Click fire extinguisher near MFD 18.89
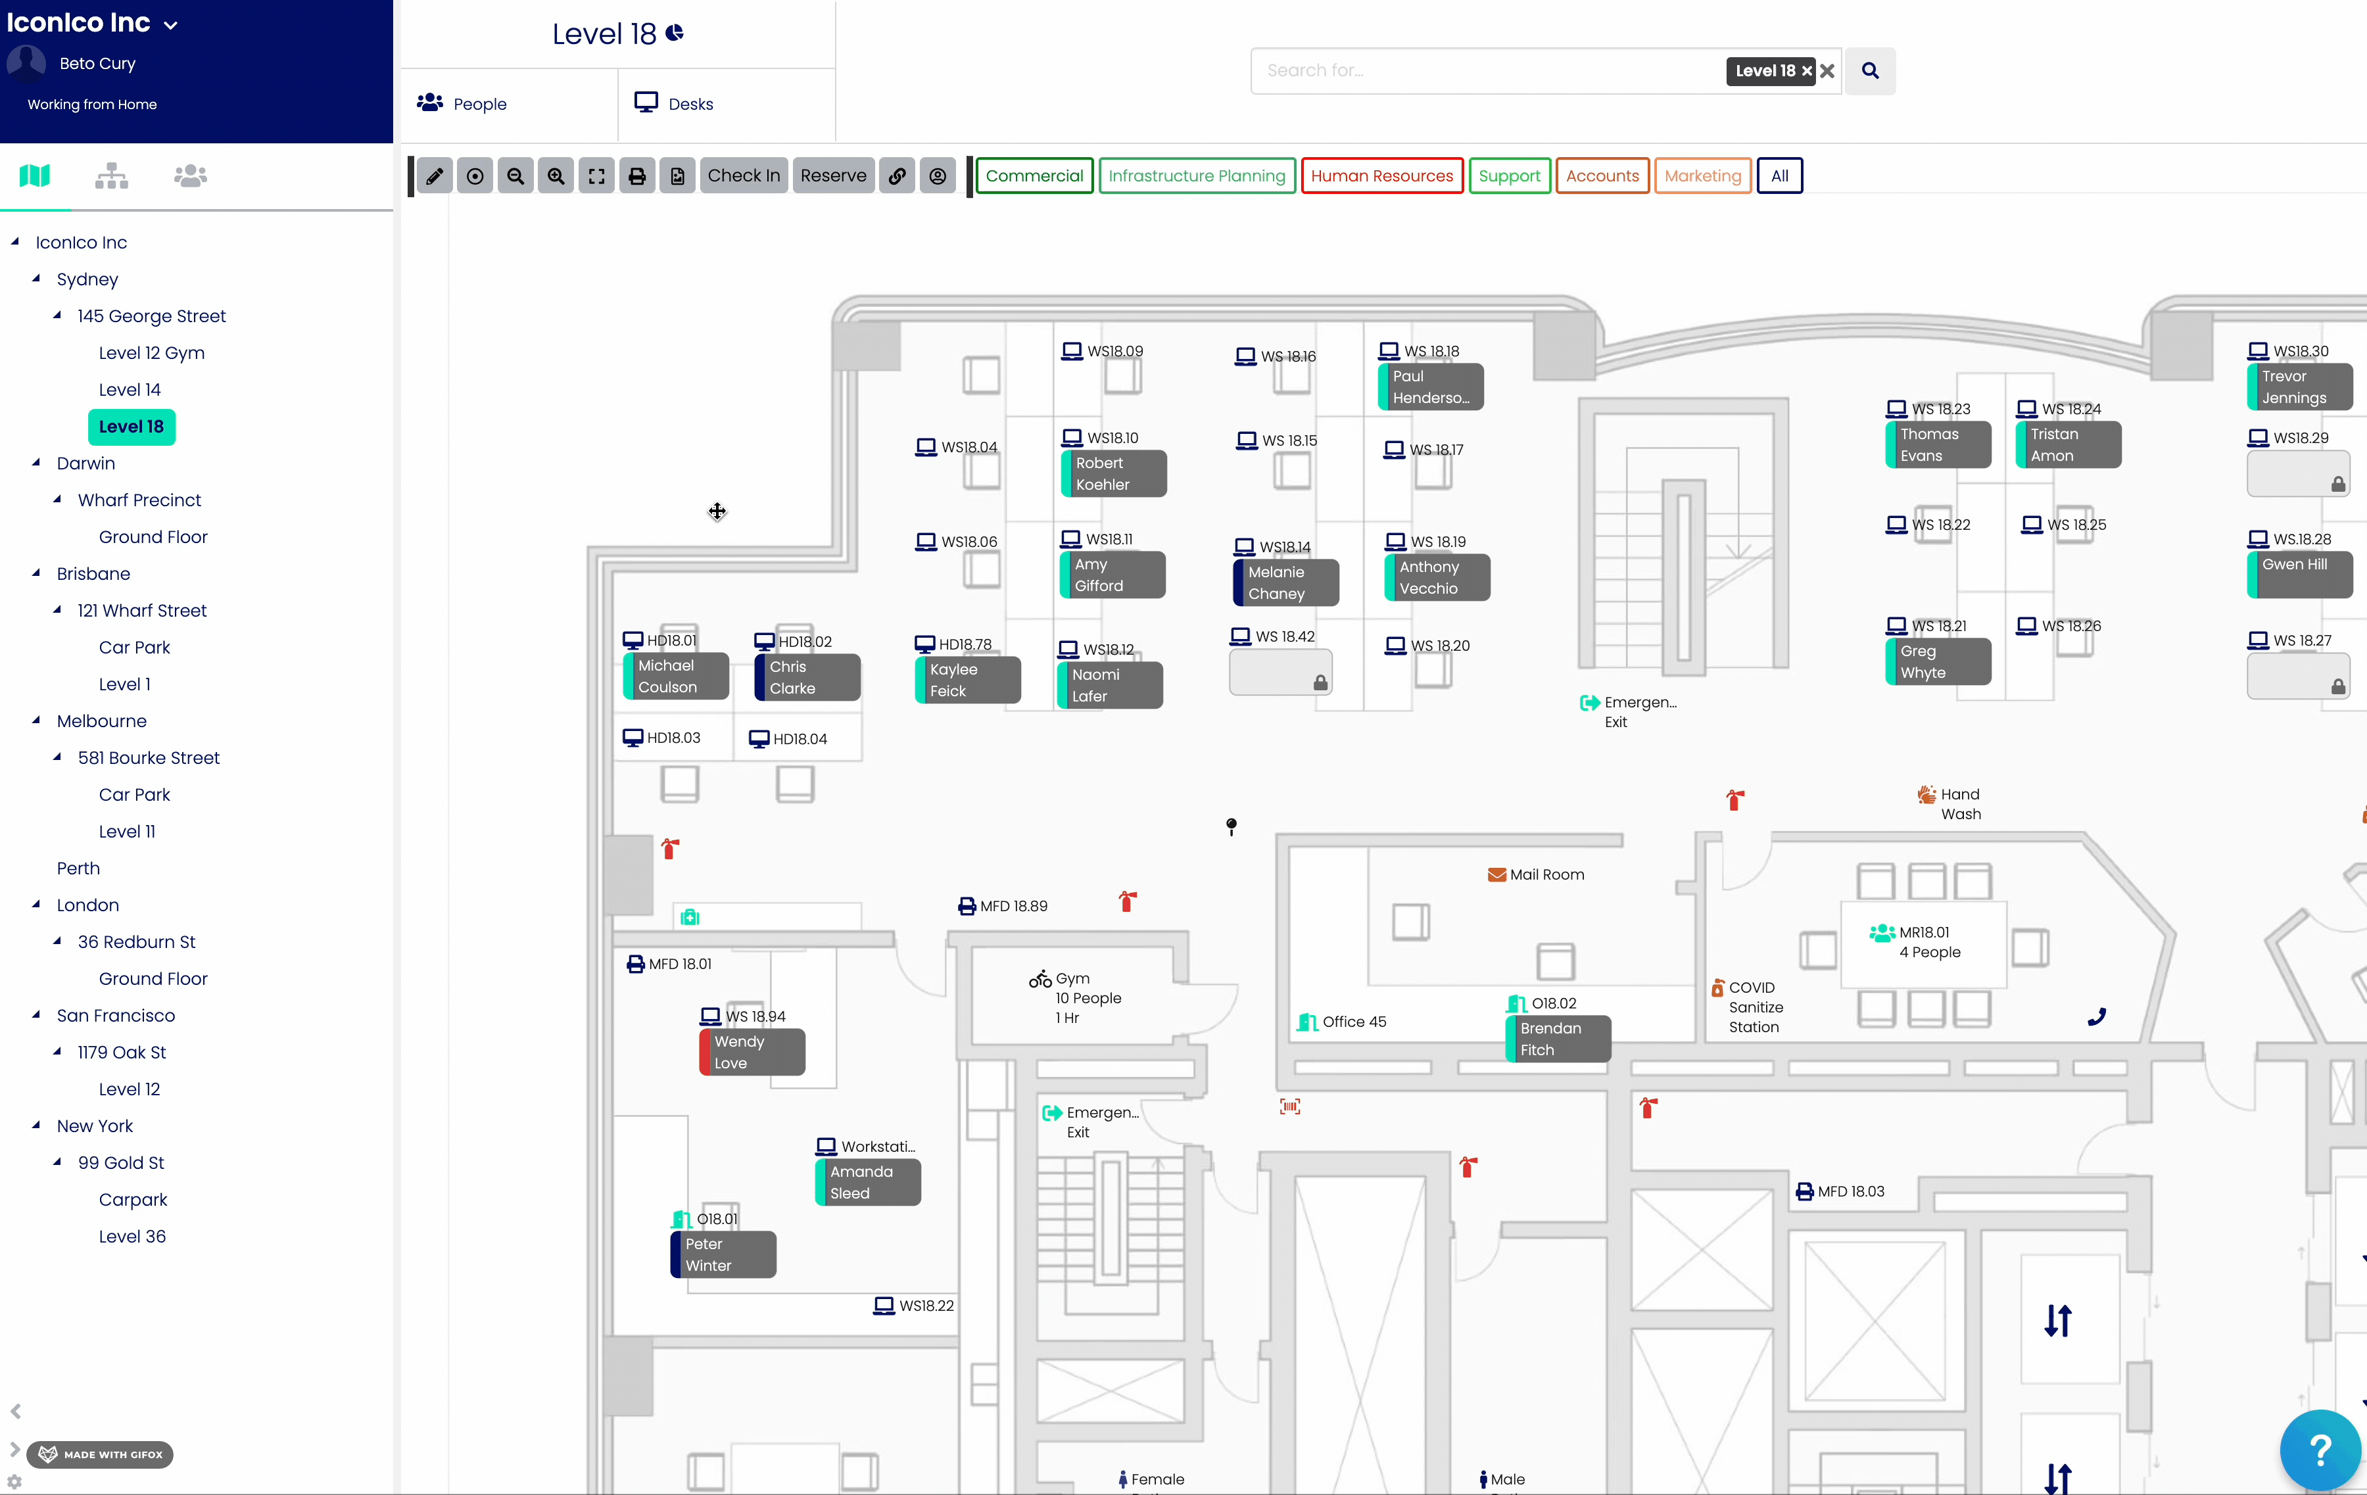Viewport: 2367px width, 1495px height. (1128, 901)
